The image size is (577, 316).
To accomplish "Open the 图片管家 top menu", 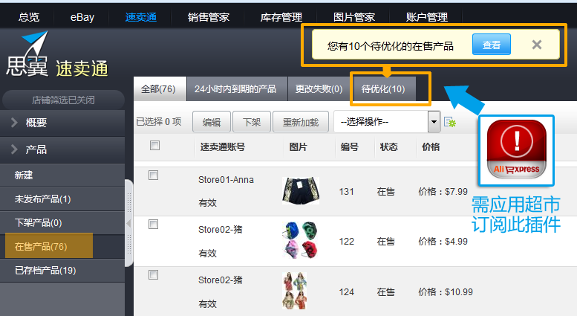I will click(354, 17).
